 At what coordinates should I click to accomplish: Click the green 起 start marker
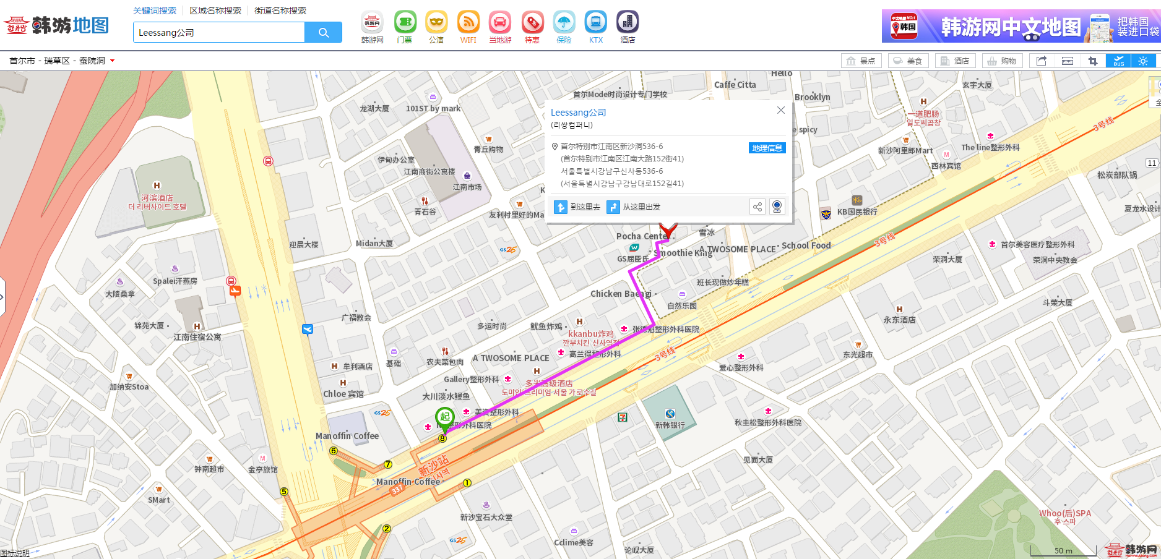[x=445, y=419]
